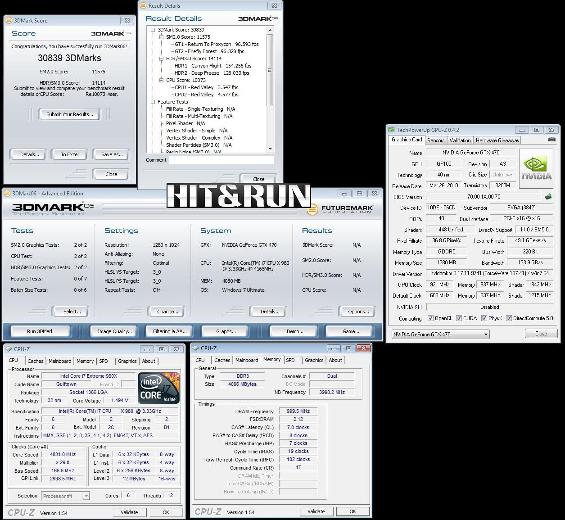
Task: Click the Result Details scrollbar thumb
Action: pyautogui.click(x=270, y=70)
